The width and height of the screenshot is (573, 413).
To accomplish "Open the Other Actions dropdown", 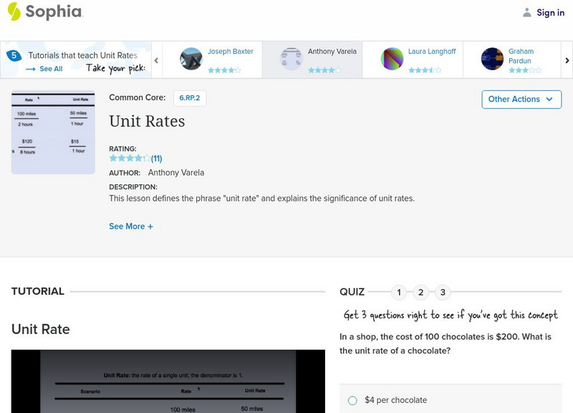I will pos(521,99).
